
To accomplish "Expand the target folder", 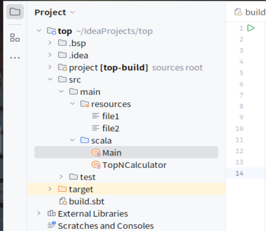I will pyautogui.click(x=50, y=189).
